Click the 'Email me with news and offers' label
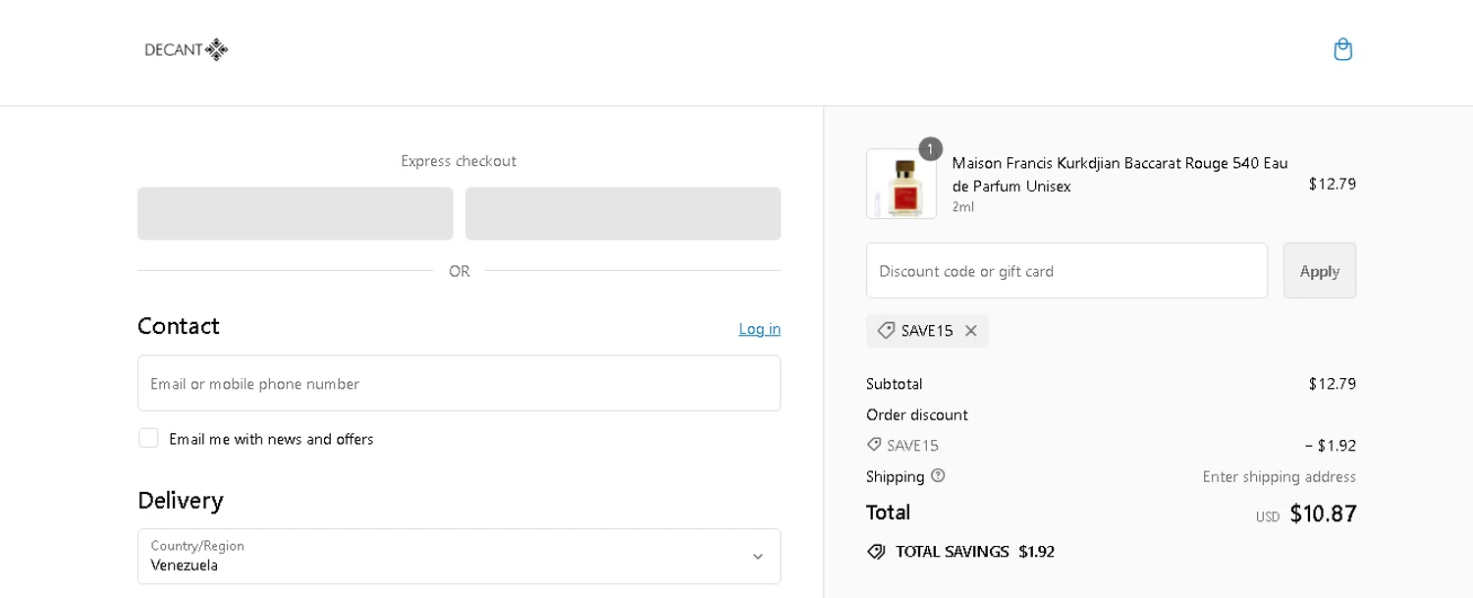Image resolution: width=1473 pixels, height=598 pixels. (x=271, y=439)
